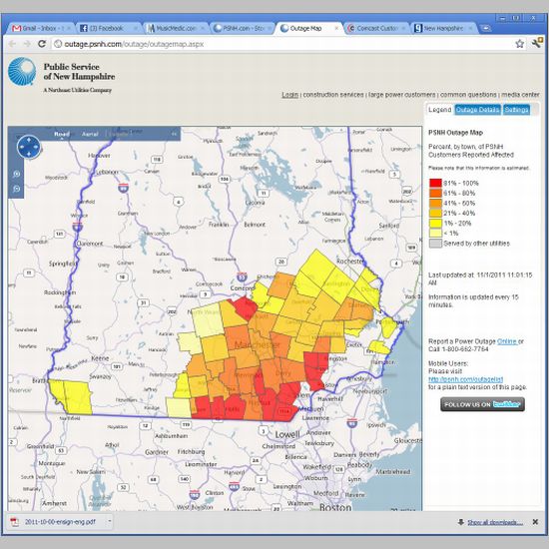Close the Gmail Inbox tab

pyautogui.click(x=69, y=28)
